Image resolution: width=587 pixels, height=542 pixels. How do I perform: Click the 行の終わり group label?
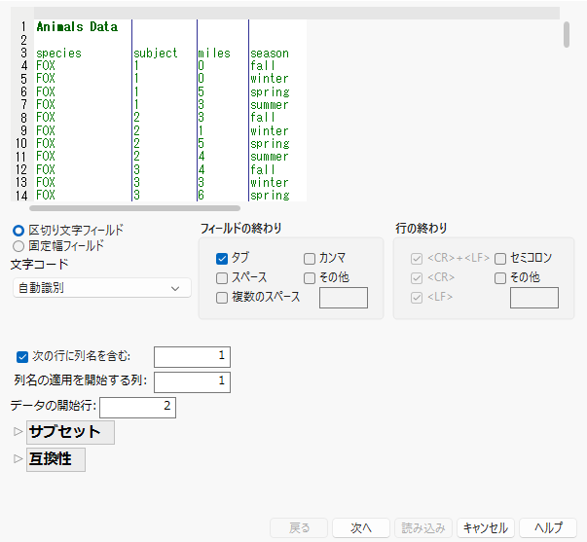pos(422,228)
